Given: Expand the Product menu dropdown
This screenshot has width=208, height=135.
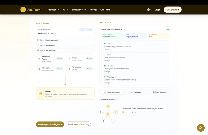Looking at the screenshot, I should click(54, 10).
